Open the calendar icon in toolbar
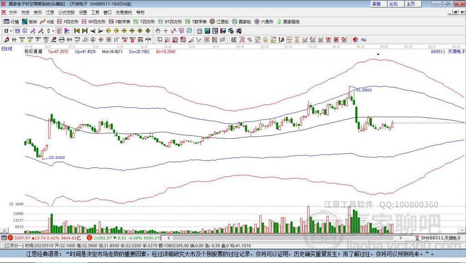Viewport: 466px width, 263px height. (x=199, y=31)
